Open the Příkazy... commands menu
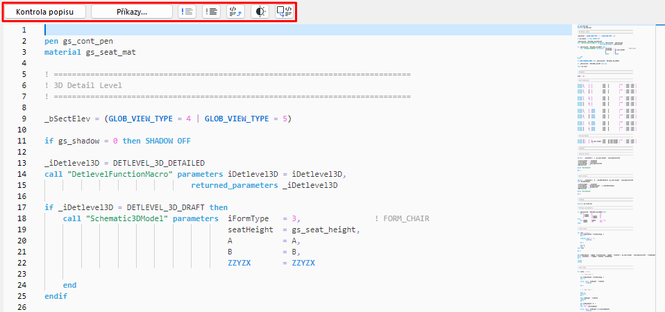 pos(132,12)
